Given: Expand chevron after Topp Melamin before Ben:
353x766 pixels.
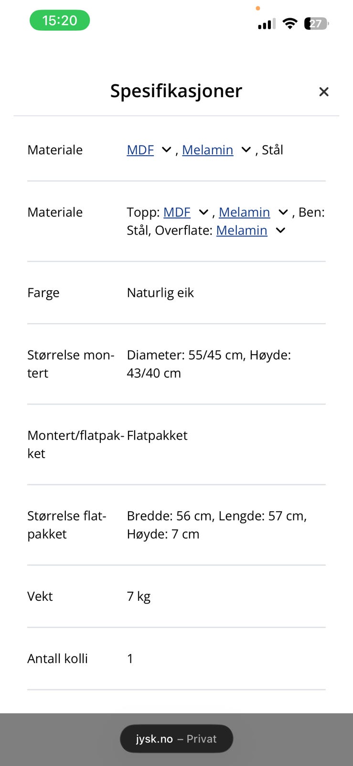Looking at the screenshot, I should tap(283, 212).
